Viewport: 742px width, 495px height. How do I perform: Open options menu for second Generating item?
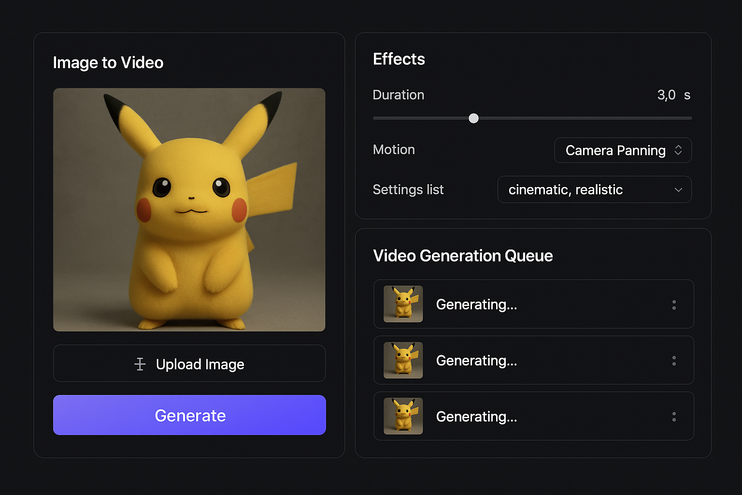674,361
